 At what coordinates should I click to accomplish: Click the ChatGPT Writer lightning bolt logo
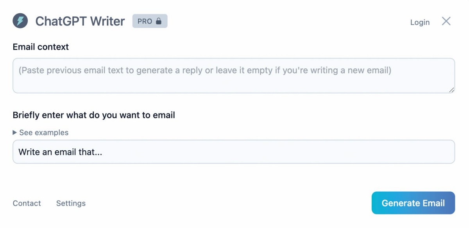coord(20,21)
